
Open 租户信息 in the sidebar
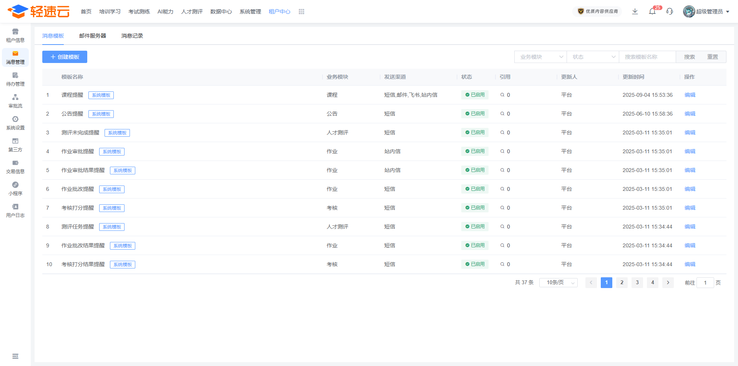pyautogui.click(x=15, y=35)
